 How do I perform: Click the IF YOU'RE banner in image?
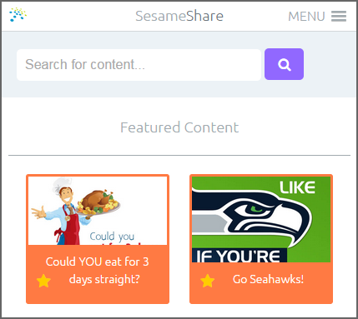[x=240, y=256]
